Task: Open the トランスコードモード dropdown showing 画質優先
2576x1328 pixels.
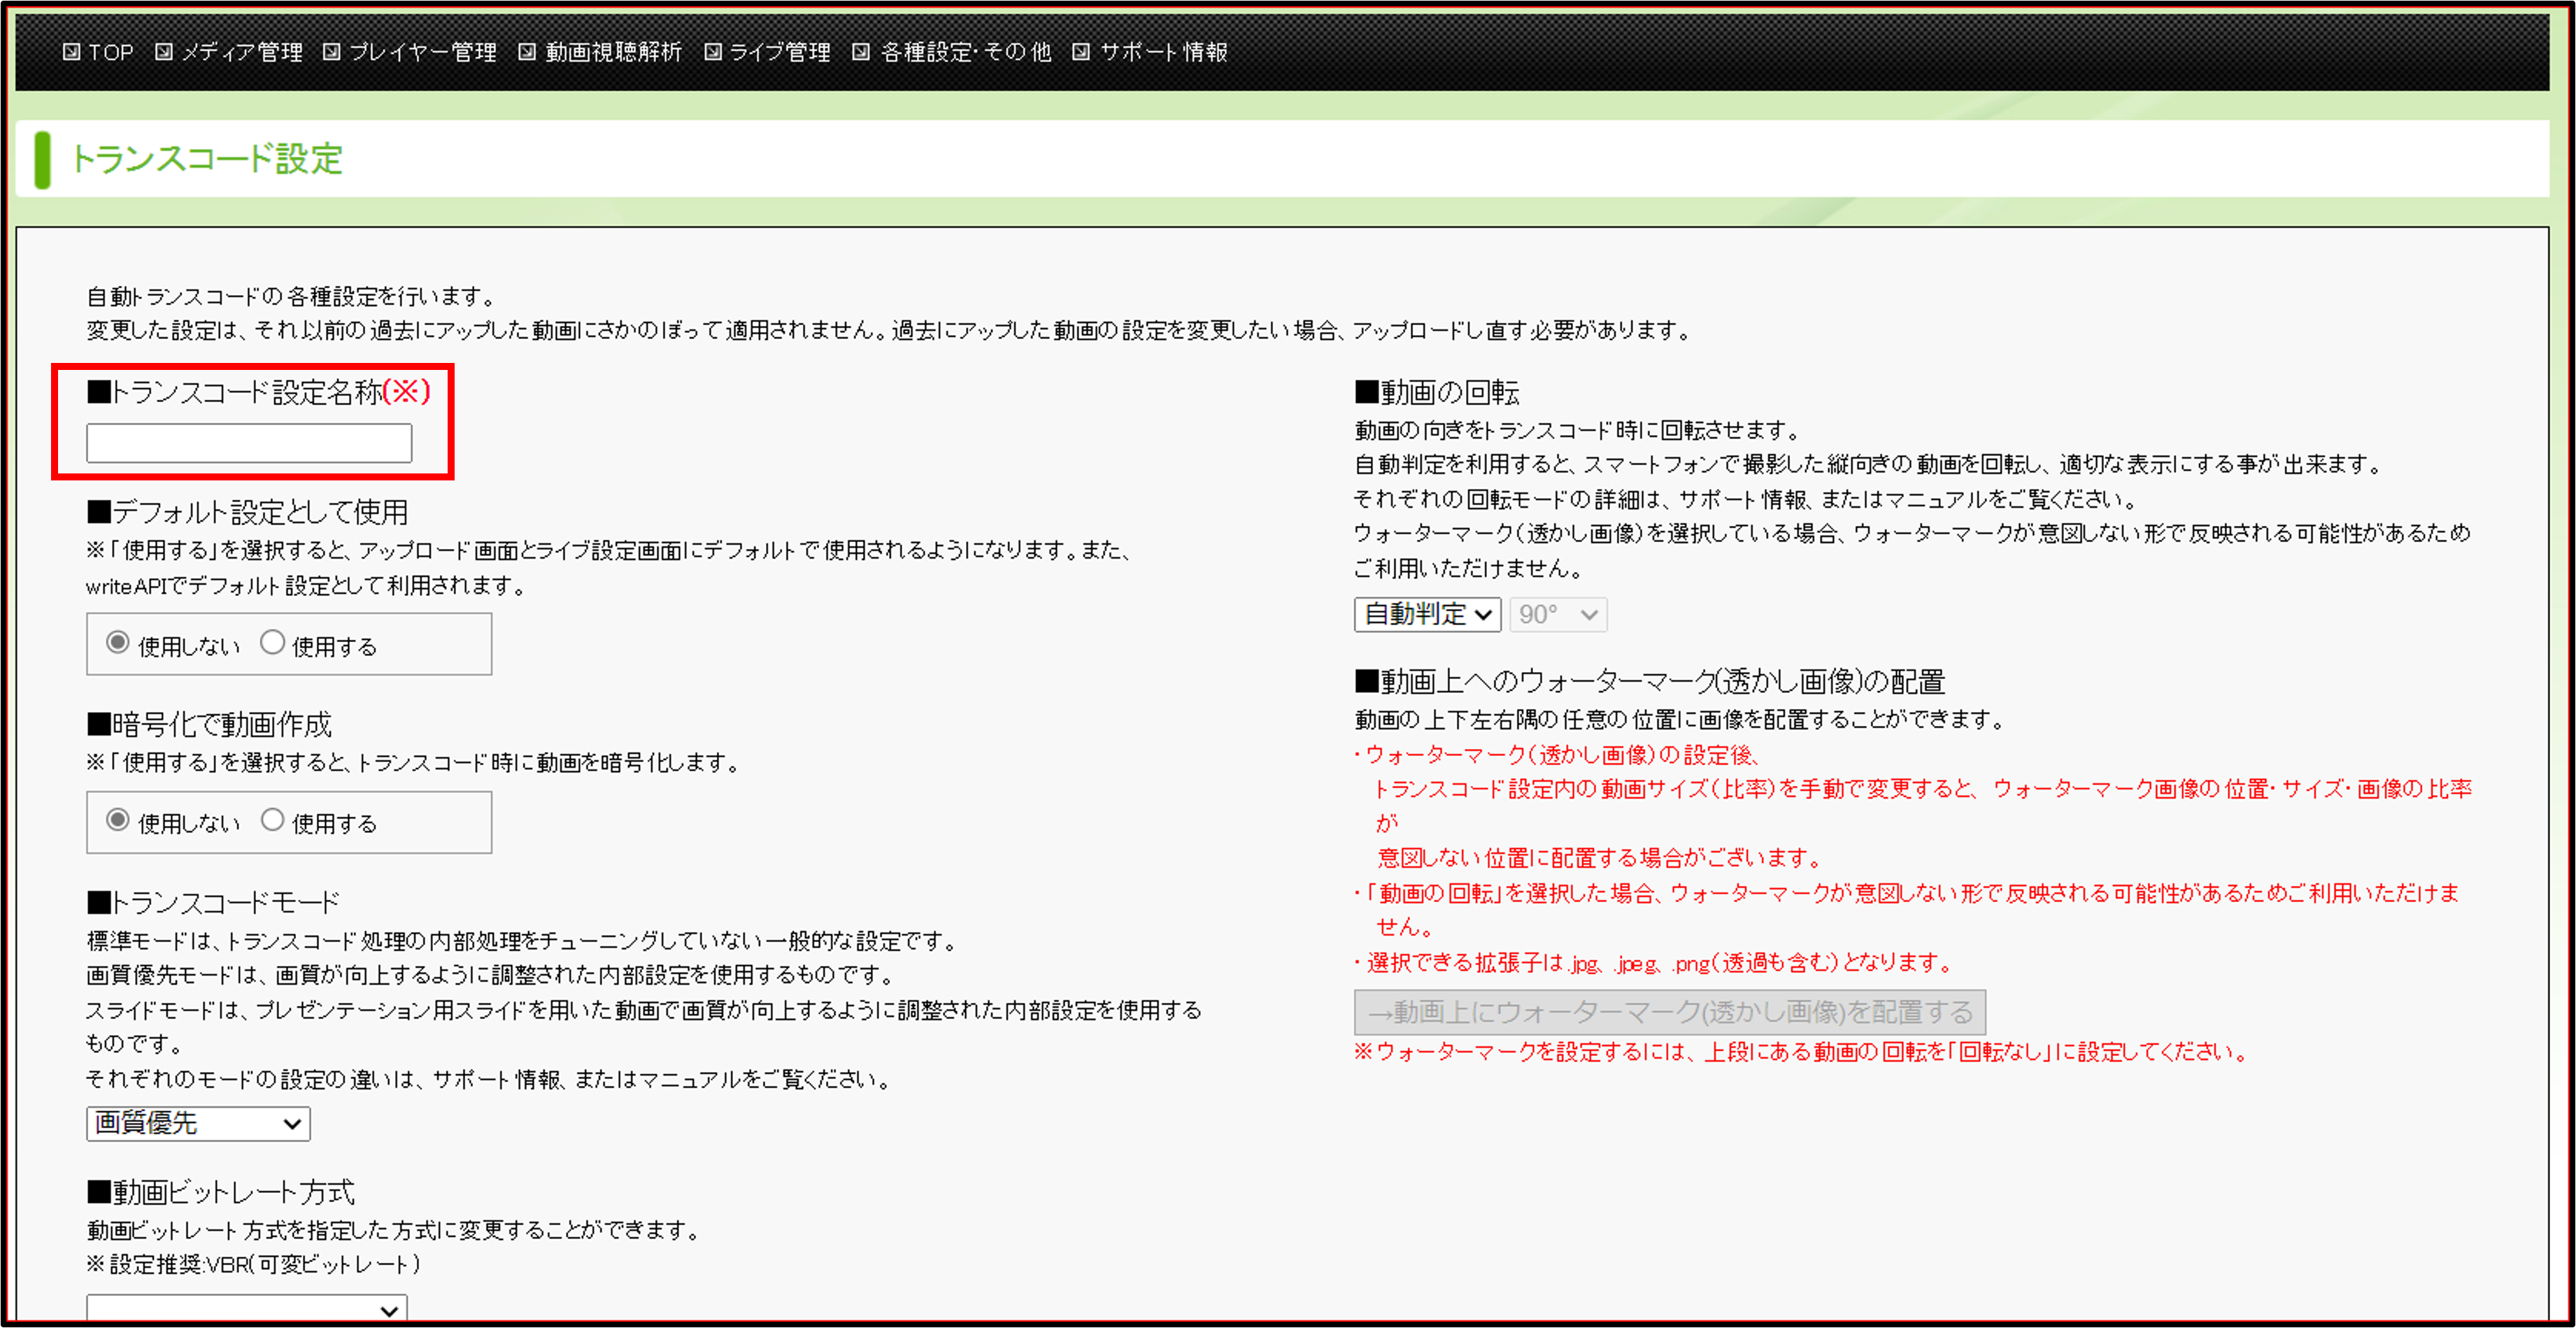Action: coord(198,1123)
